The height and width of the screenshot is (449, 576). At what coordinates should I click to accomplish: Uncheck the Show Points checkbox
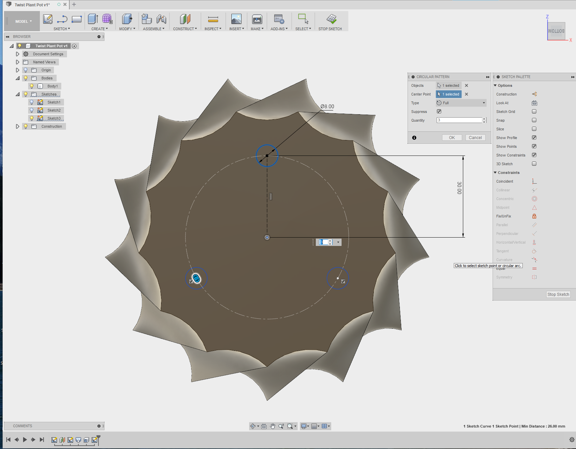[x=534, y=146]
